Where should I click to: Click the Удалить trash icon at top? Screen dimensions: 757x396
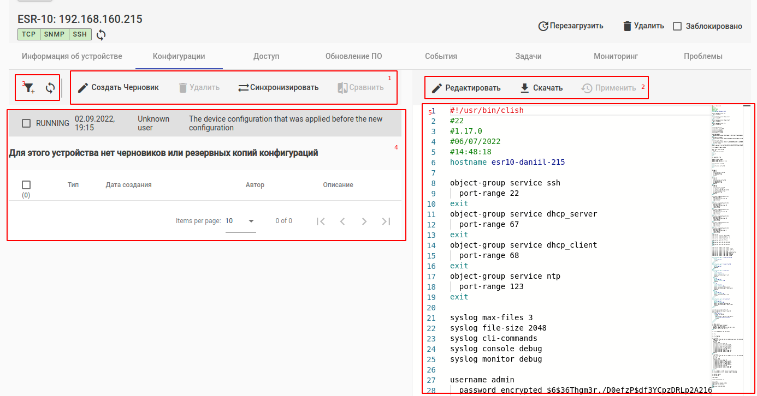click(x=628, y=26)
